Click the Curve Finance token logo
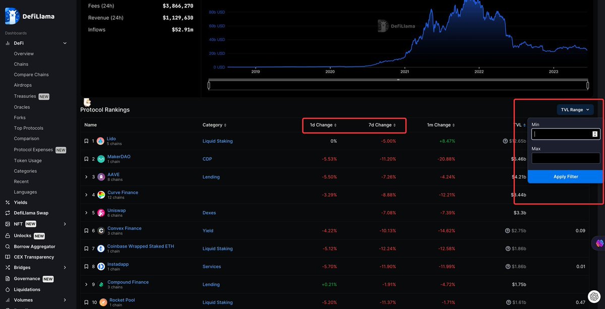The width and height of the screenshot is (605, 309). (101, 195)
